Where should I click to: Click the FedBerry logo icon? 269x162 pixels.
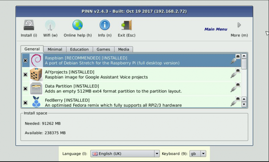click(36, 102)
